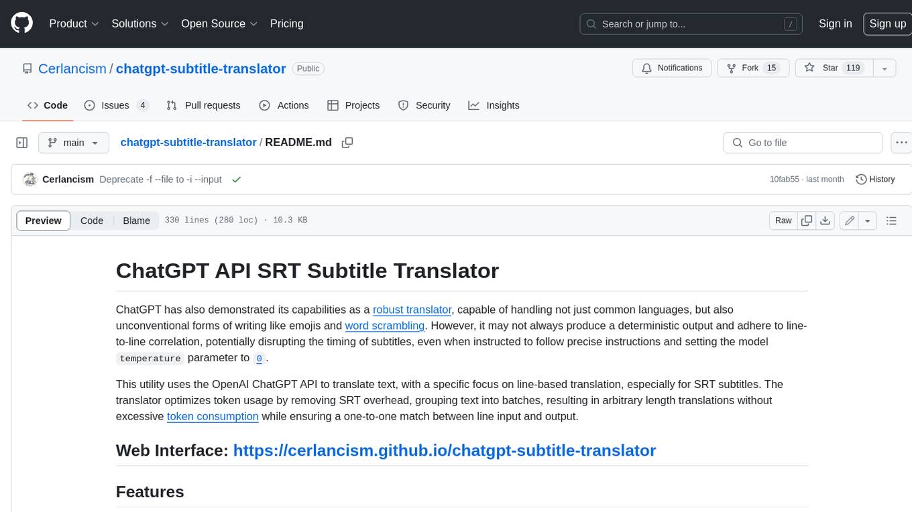Click the ChatGPT API SRT Subtitle Translator heading

[x=308, y=271]
